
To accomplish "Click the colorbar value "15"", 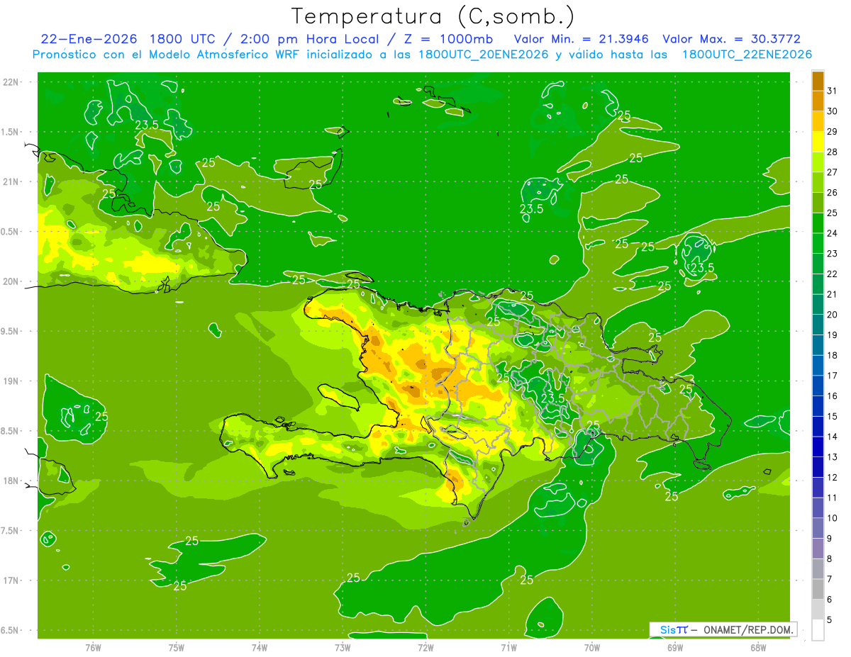I will click(x=833, y=416).
